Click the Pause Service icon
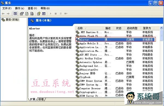 coord(61,14)
